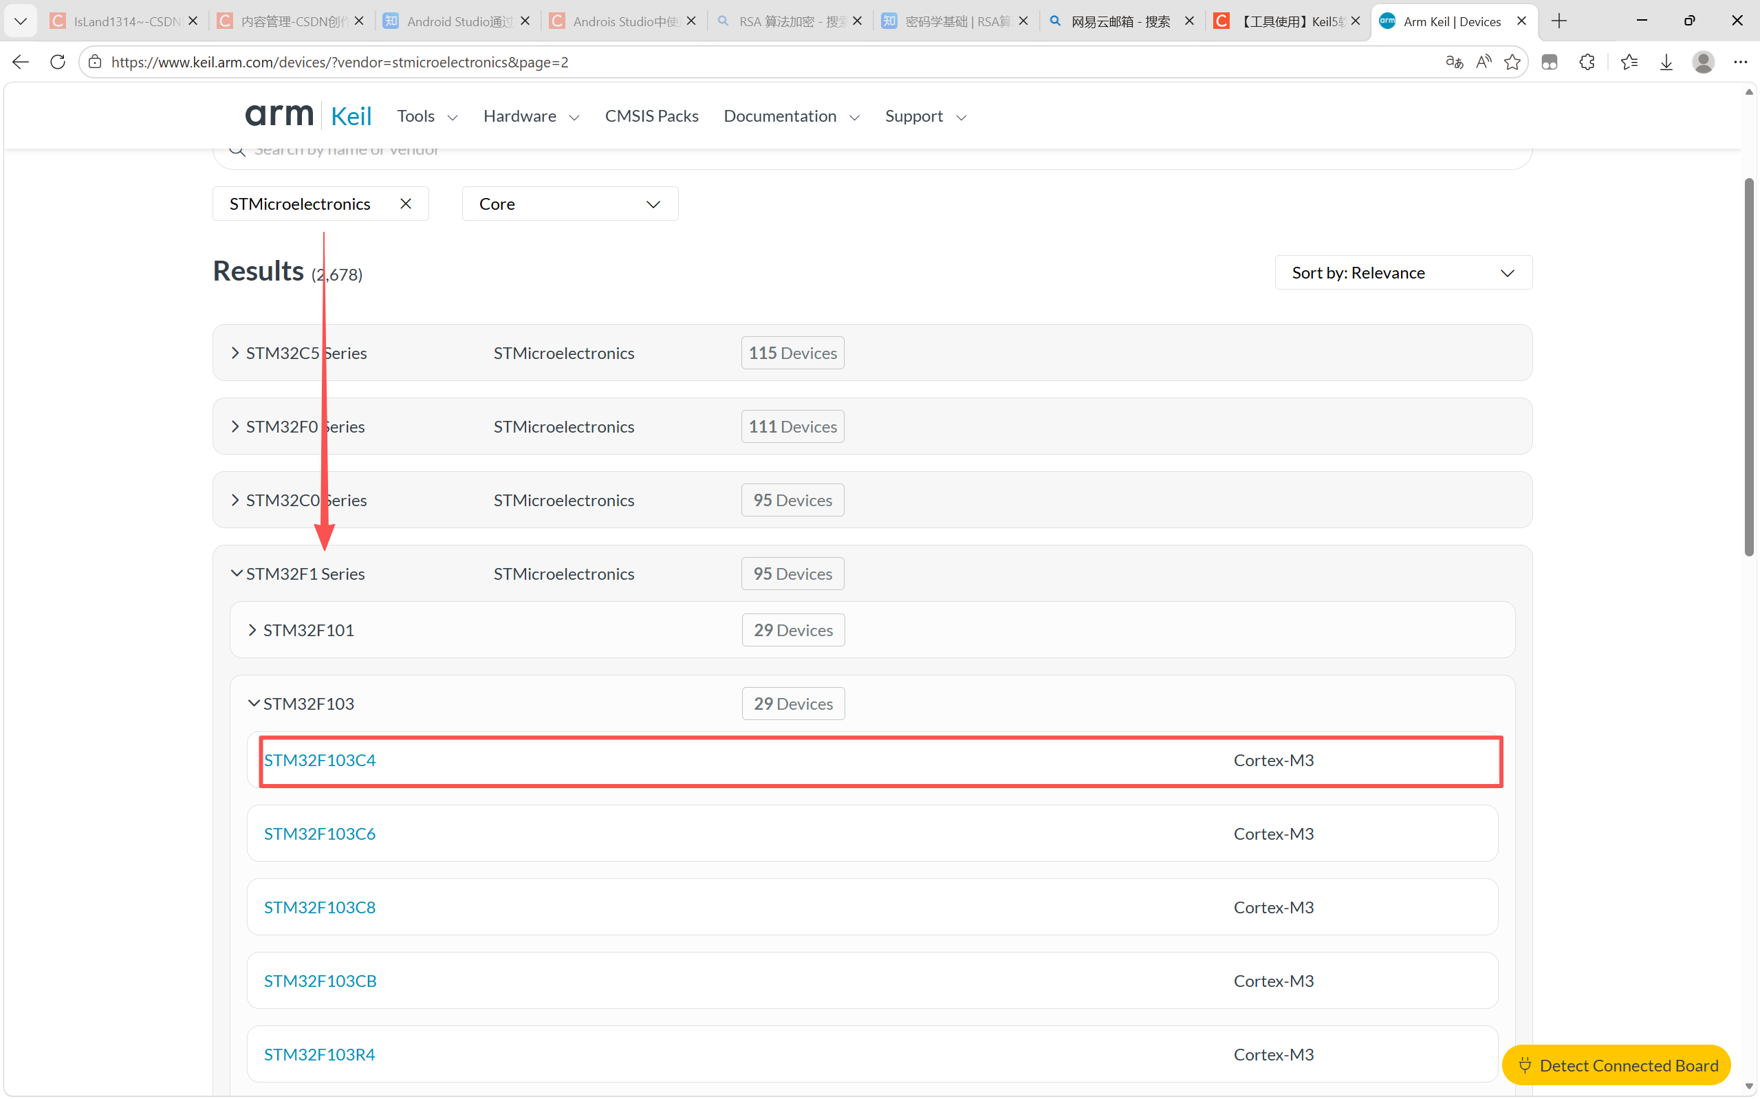The width and height of the screenshot is (1760, 1099).
Task: Open the STM32F103C8 device link
Action: [320, 907]
